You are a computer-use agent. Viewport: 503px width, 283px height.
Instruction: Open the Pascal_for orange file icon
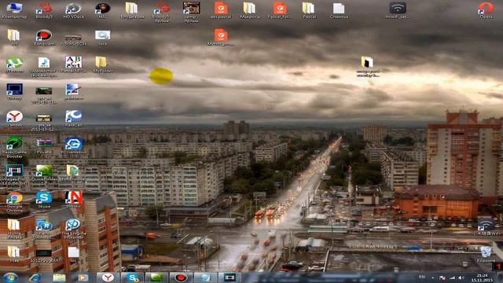tap(280, 9)
